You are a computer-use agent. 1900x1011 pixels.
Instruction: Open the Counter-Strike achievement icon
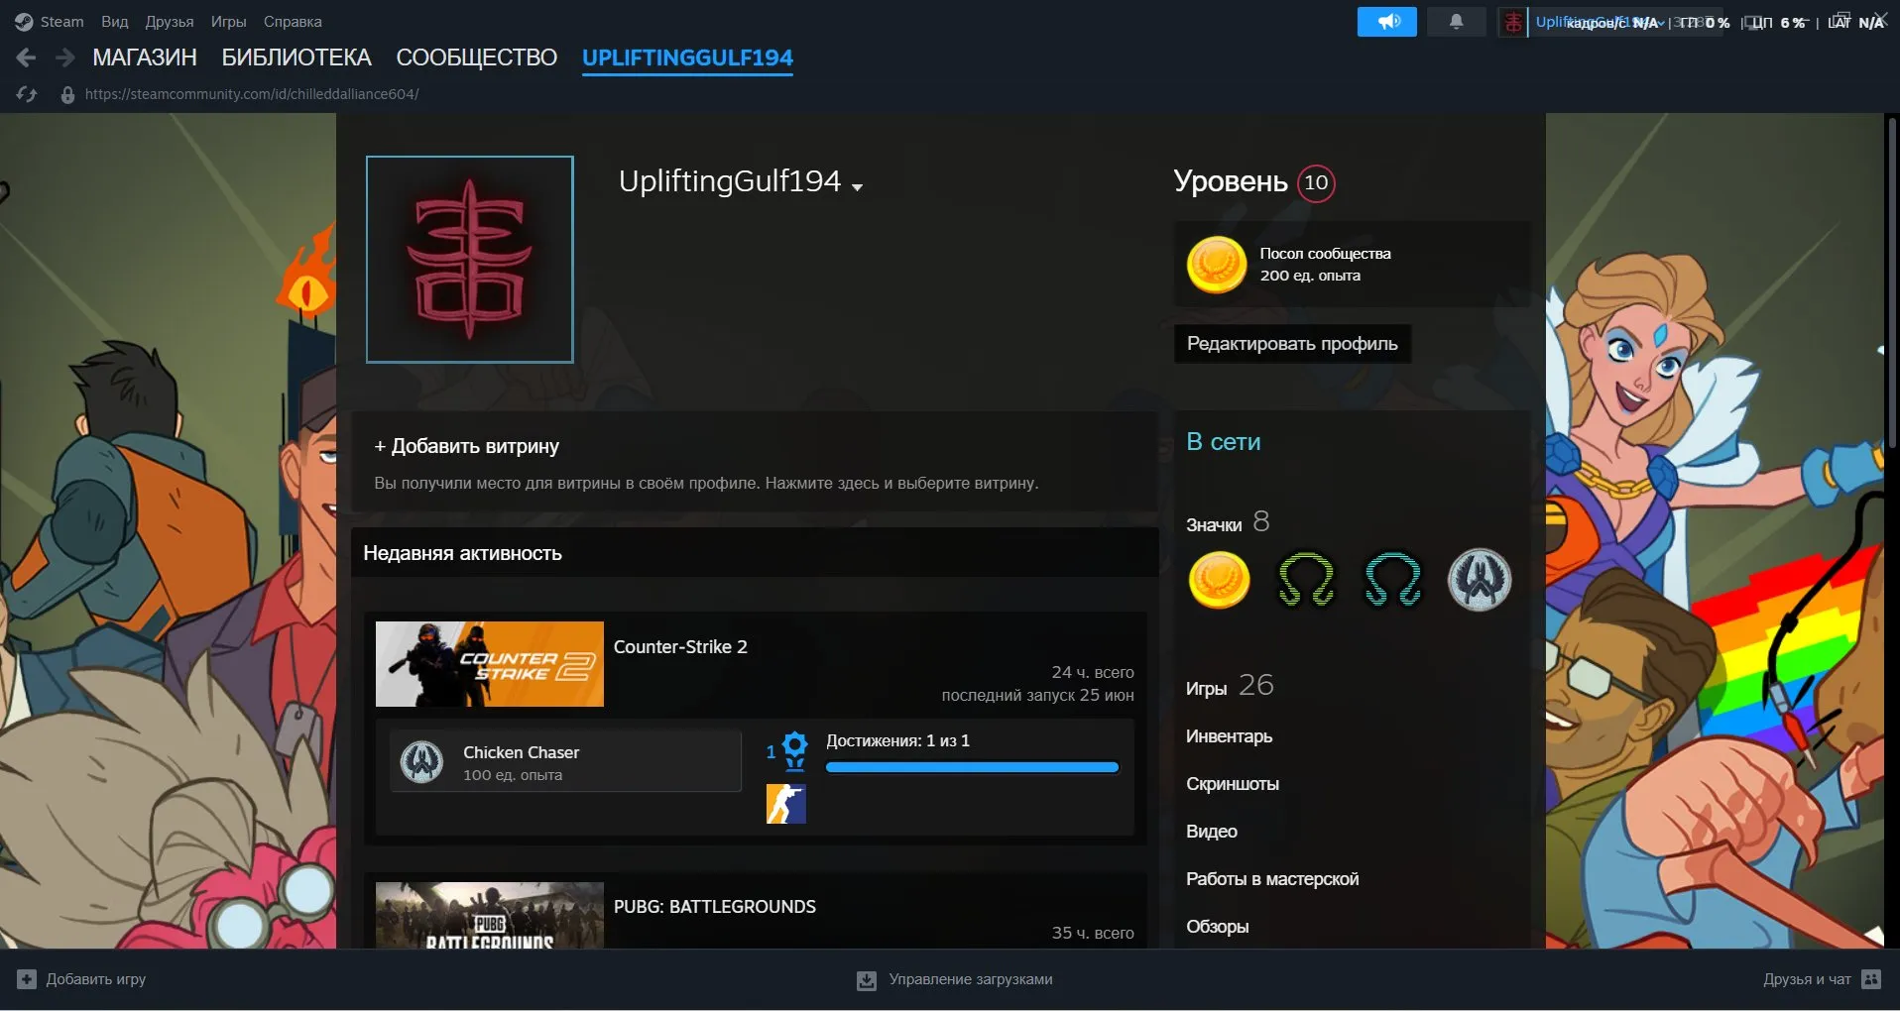(x=785, y=804)
